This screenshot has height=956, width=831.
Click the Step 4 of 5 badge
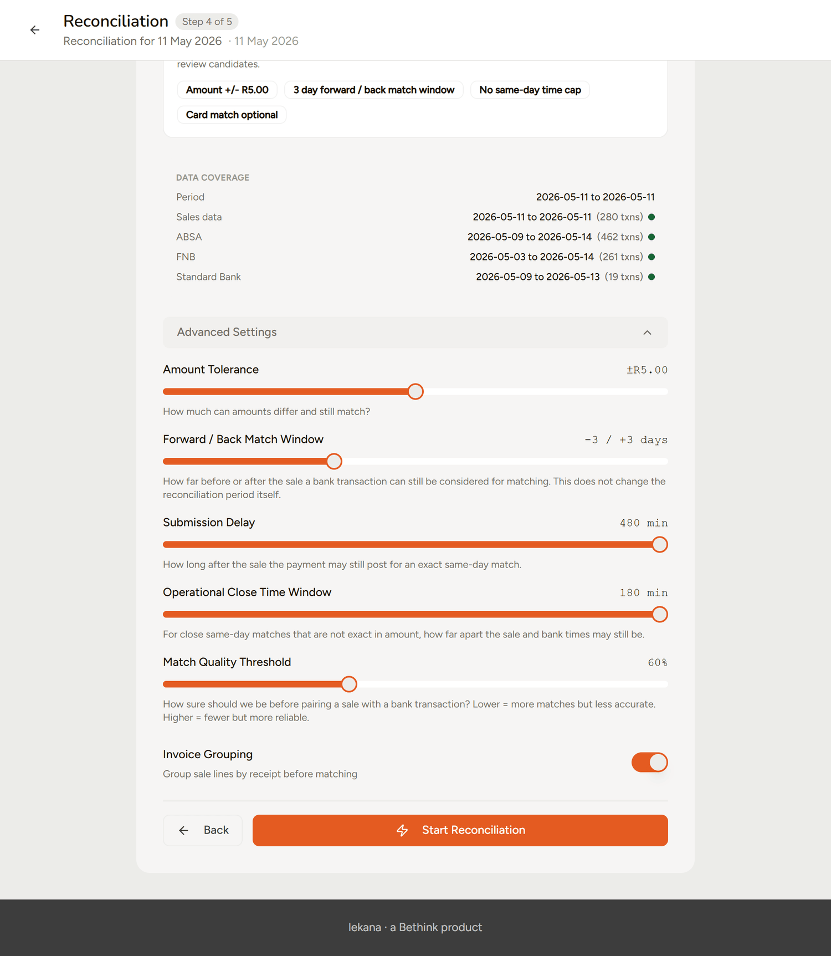pos(207,22)
